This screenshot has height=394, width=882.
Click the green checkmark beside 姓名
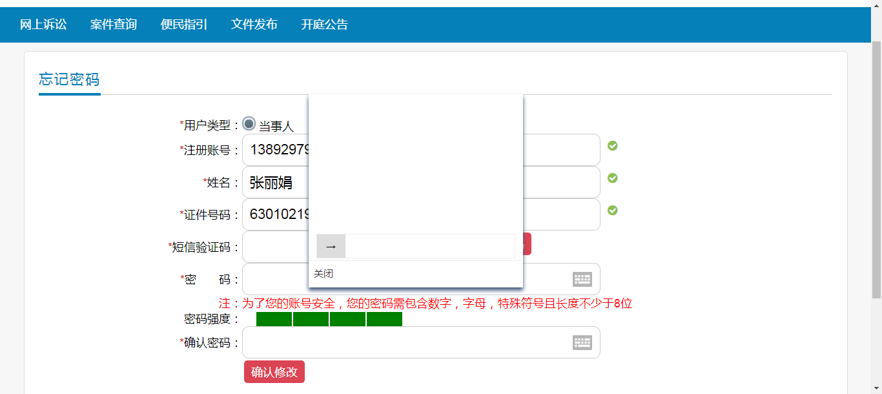[x=613, y=178]
